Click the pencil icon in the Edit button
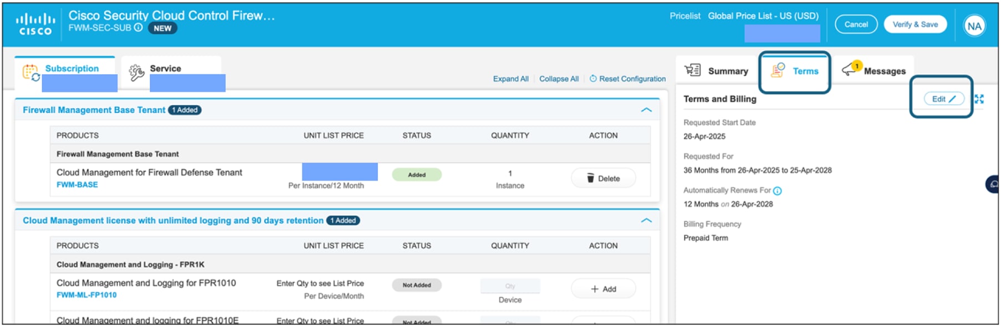Image resolution: width=1001 pixels, height=327 pixels. point(952,99)
